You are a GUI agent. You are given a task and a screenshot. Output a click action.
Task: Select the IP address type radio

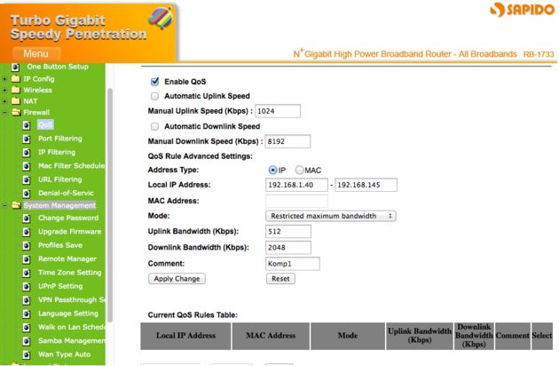click(272, 170)
